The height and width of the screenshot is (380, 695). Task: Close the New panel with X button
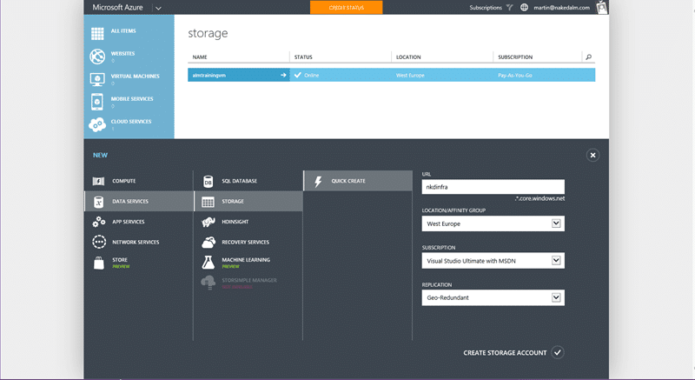click(592, 155)
